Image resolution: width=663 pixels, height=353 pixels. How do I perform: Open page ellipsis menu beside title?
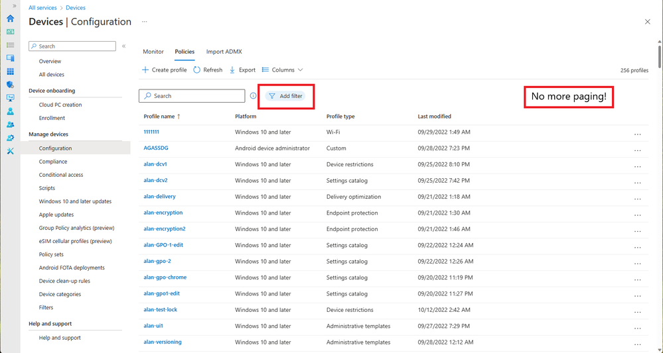coord(145,21)
